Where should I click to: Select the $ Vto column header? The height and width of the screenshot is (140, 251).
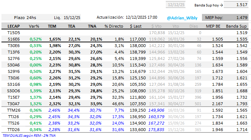click(156, 26)
